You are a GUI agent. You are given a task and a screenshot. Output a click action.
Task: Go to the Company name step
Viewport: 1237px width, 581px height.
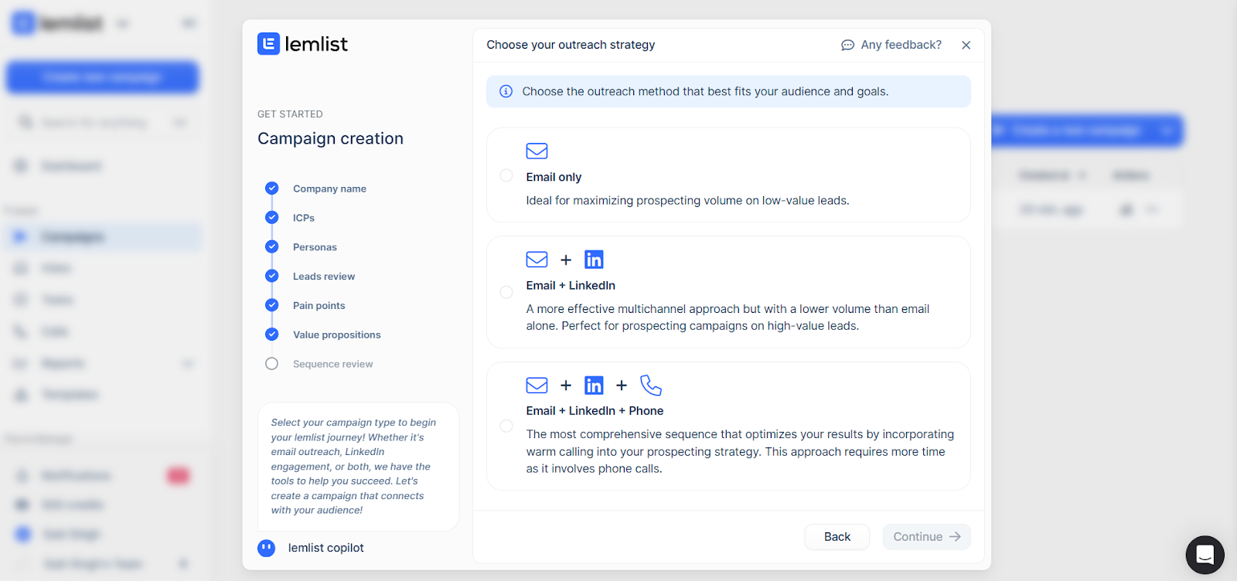[329, 189]
